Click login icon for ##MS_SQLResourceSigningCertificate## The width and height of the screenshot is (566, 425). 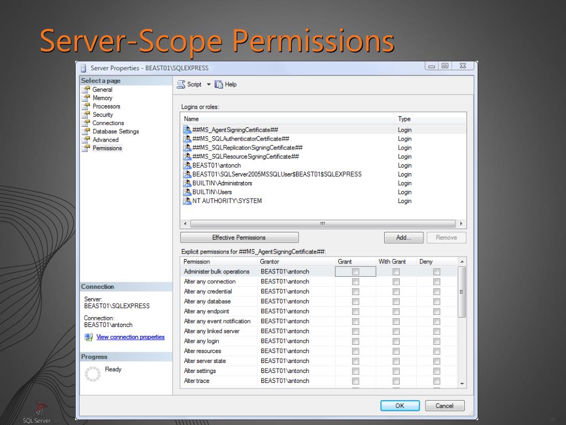[187, 157]
